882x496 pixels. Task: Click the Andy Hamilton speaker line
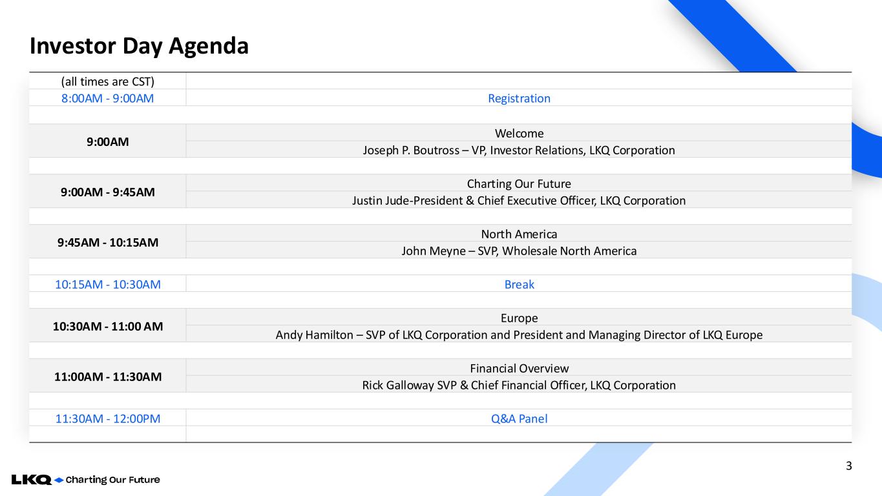pos(519,335)
